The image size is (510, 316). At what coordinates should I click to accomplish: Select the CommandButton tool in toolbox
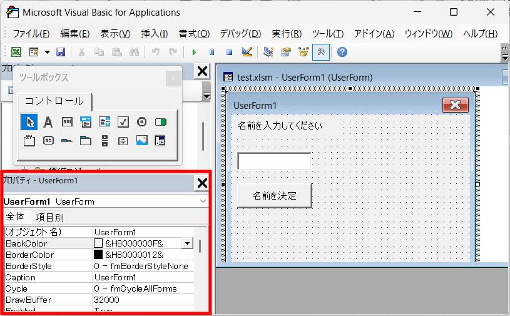[48, 140]
